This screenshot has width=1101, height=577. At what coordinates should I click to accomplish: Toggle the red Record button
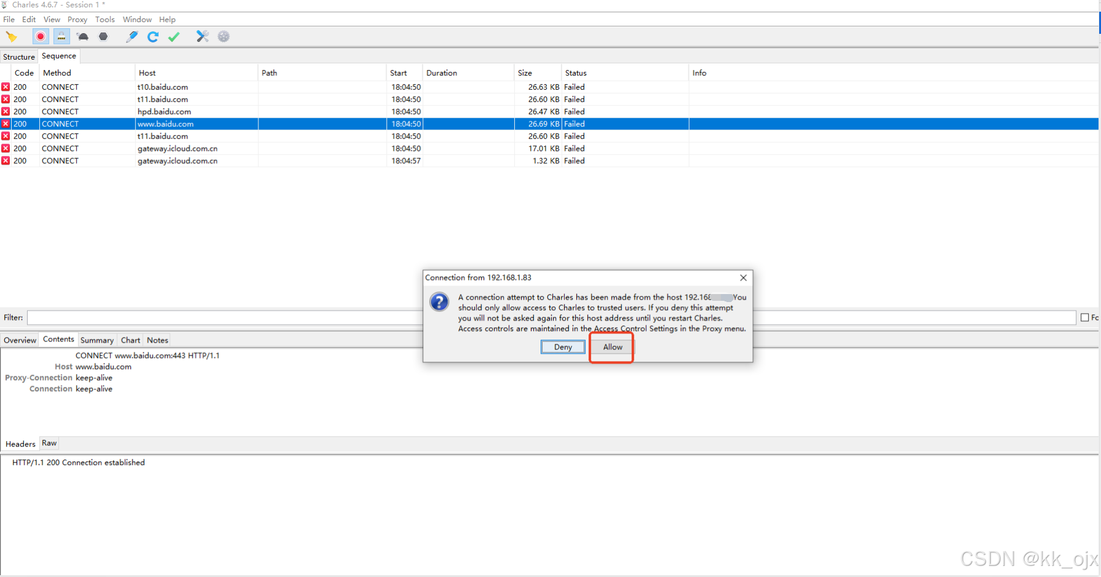[41, 37]
